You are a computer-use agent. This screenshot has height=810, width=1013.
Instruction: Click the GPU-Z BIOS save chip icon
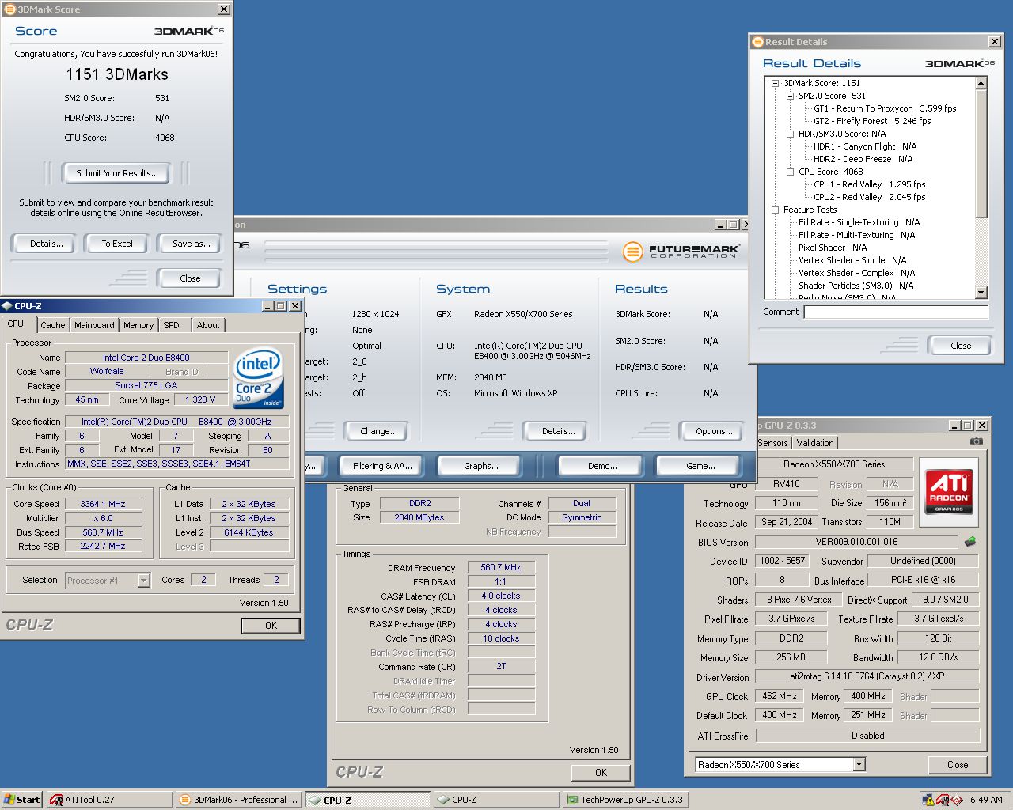click(x=970, y=542)
